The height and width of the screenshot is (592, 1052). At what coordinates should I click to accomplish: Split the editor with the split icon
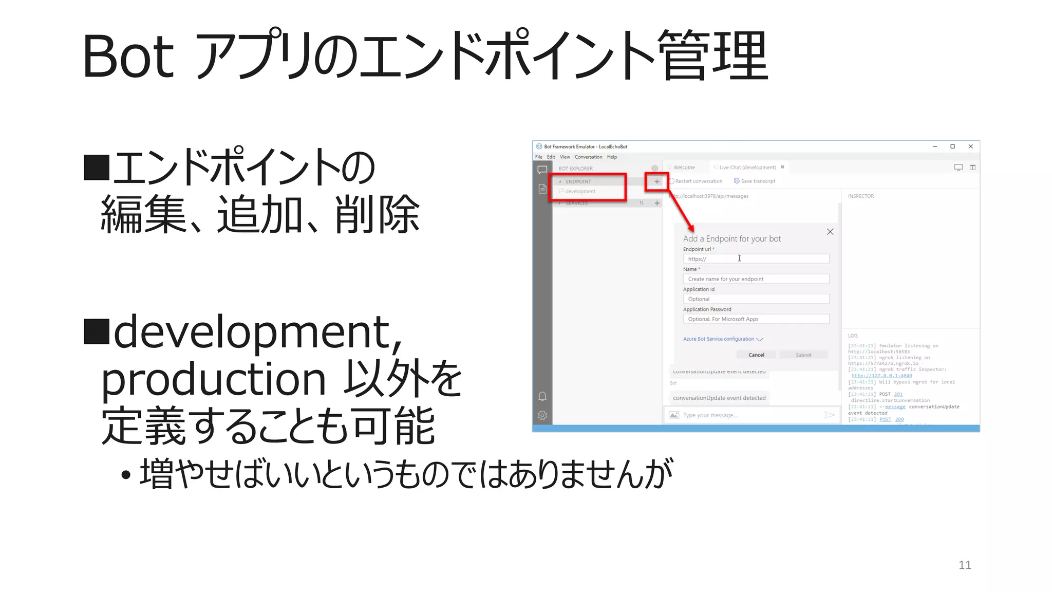point(972,167)
